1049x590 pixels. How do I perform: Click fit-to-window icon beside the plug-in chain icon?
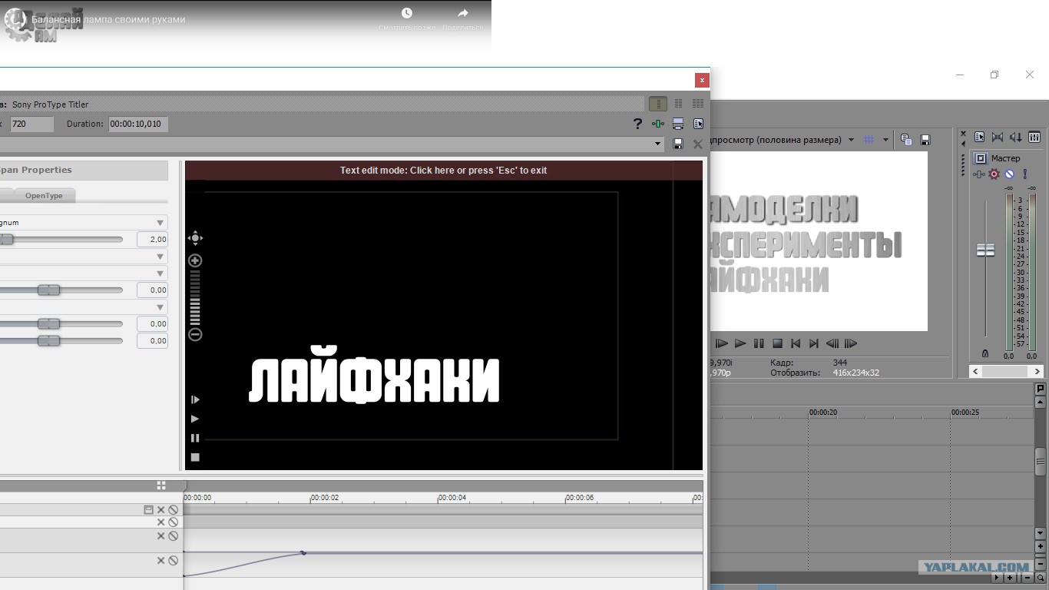pos(678,124)
